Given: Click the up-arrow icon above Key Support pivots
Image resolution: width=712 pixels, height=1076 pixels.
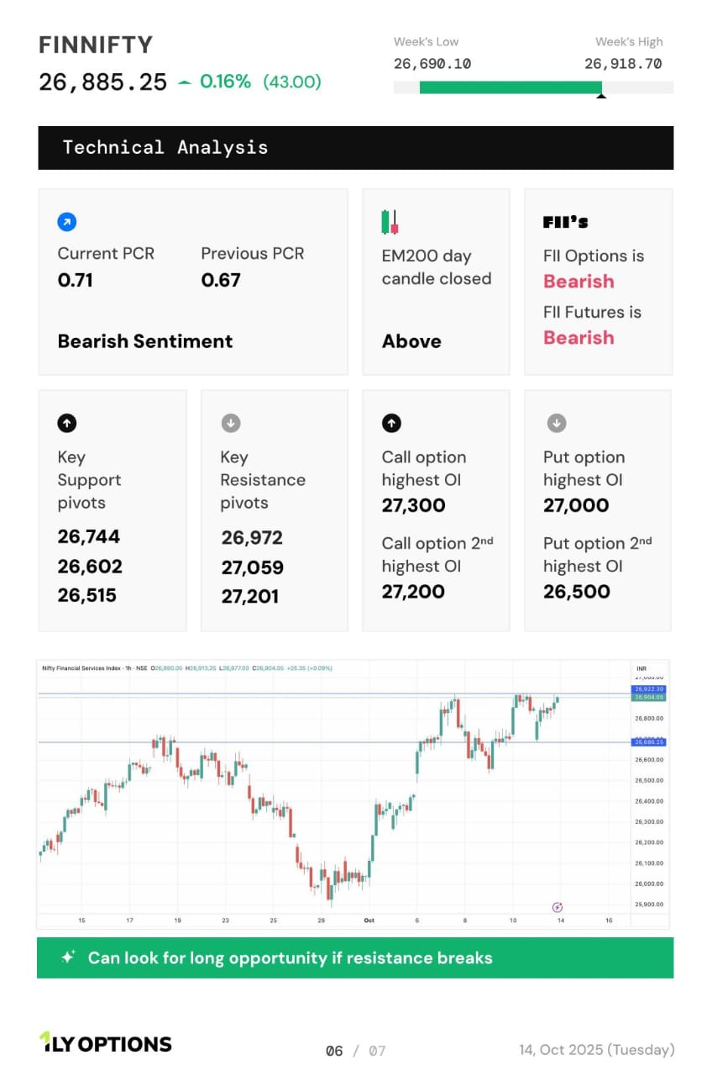Looking at the screenshot, I should point(67,424).
